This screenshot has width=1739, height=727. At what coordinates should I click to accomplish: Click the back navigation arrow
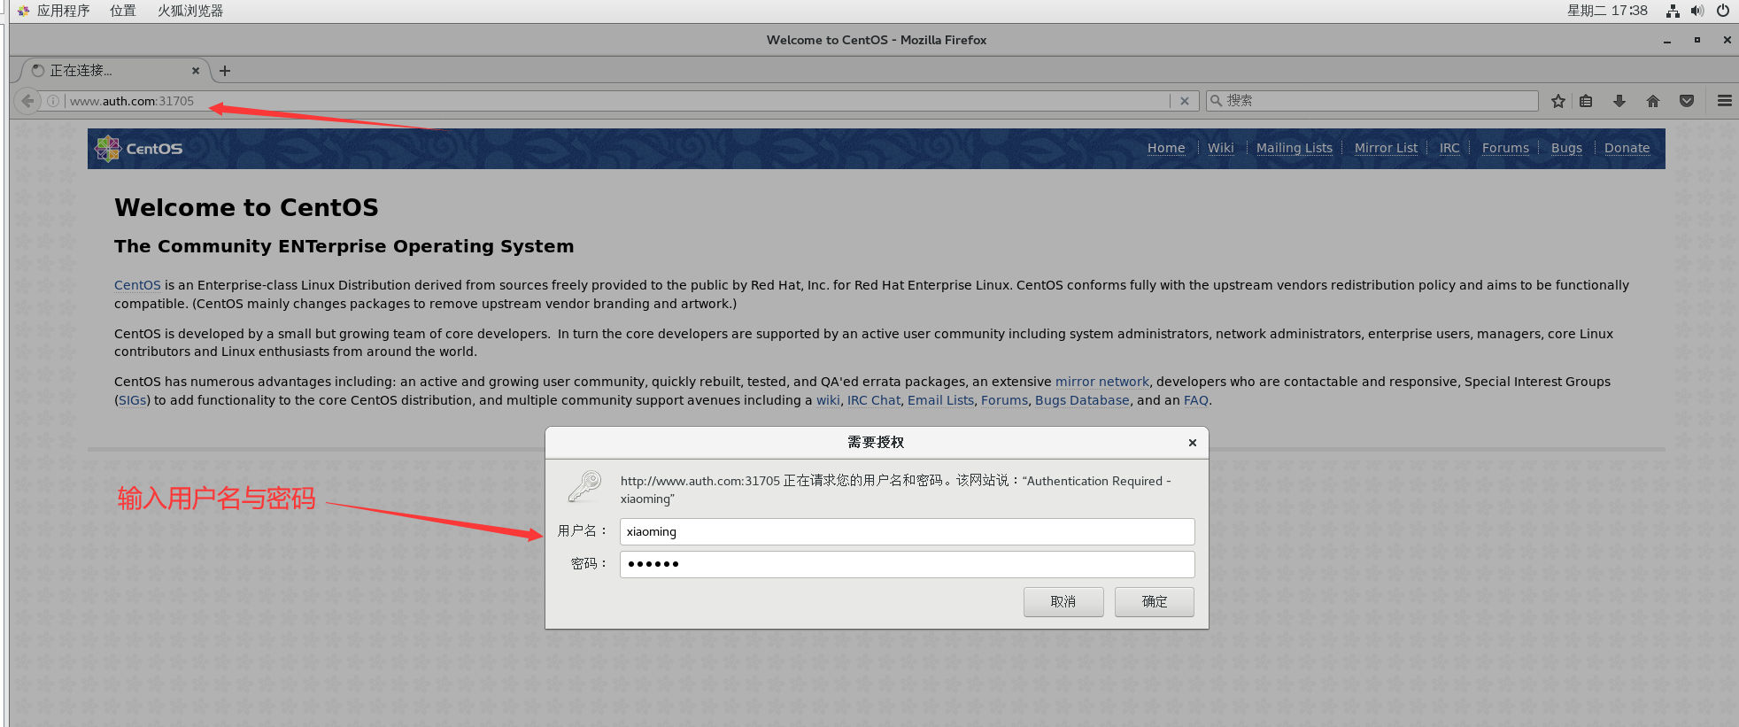pyautogui.click(x=27, y=101)
